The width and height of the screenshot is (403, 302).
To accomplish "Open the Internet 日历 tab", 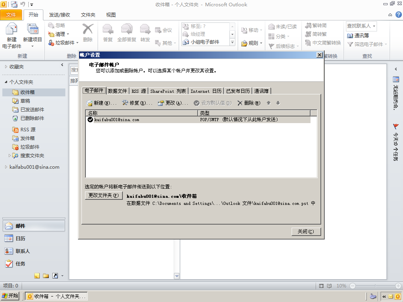I will pyautogui.click(x=206, y=91).
